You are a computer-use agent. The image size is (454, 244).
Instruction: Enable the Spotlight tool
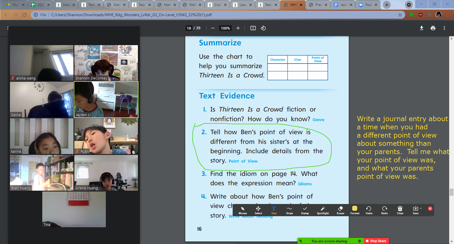point(323,210)
